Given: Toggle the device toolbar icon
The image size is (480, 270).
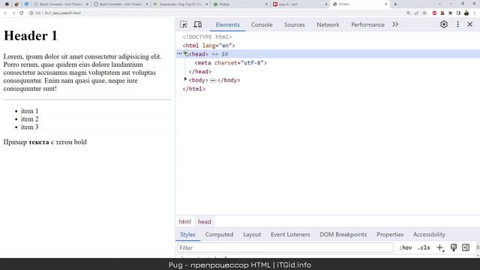Looking at the screenshot, I should point(198,25).
